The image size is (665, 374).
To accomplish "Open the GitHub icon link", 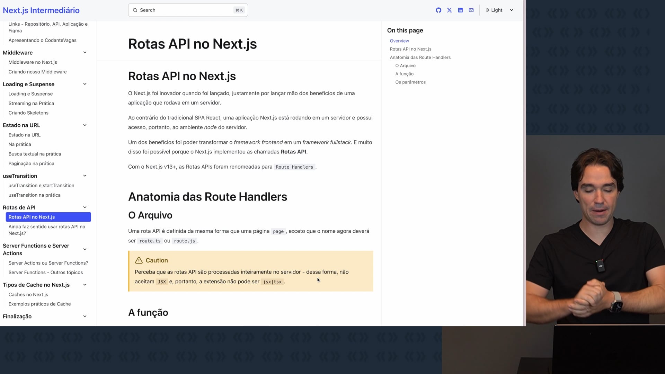I will coord(438,10).
